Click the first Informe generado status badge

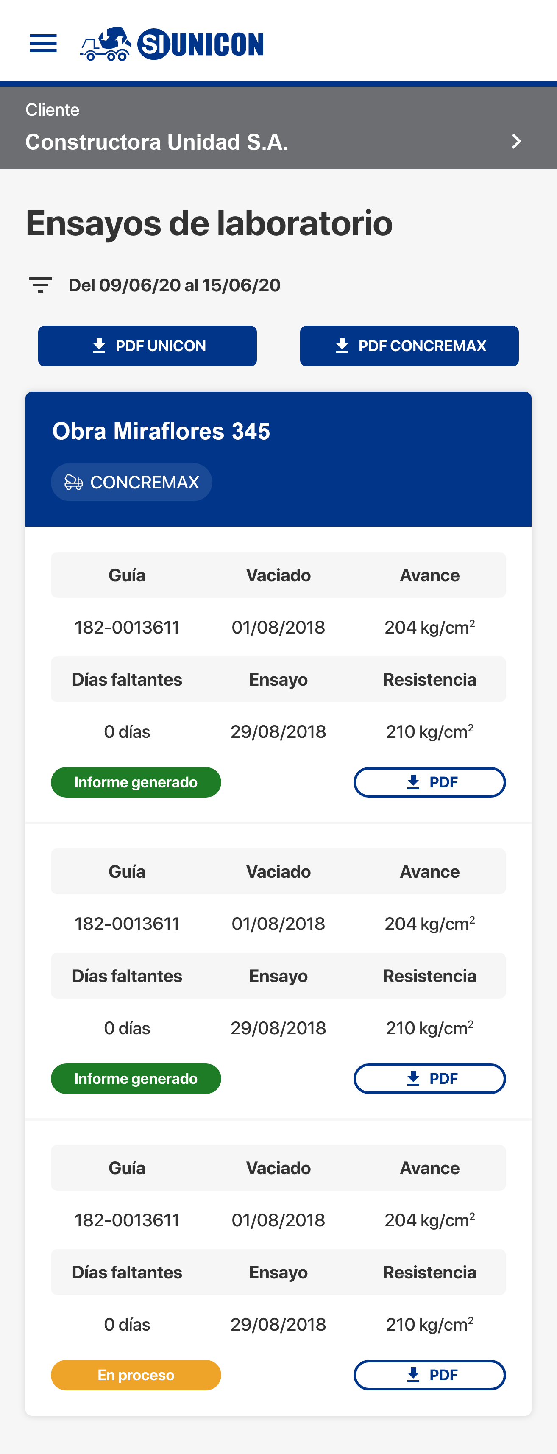click(x=136, y=782)
